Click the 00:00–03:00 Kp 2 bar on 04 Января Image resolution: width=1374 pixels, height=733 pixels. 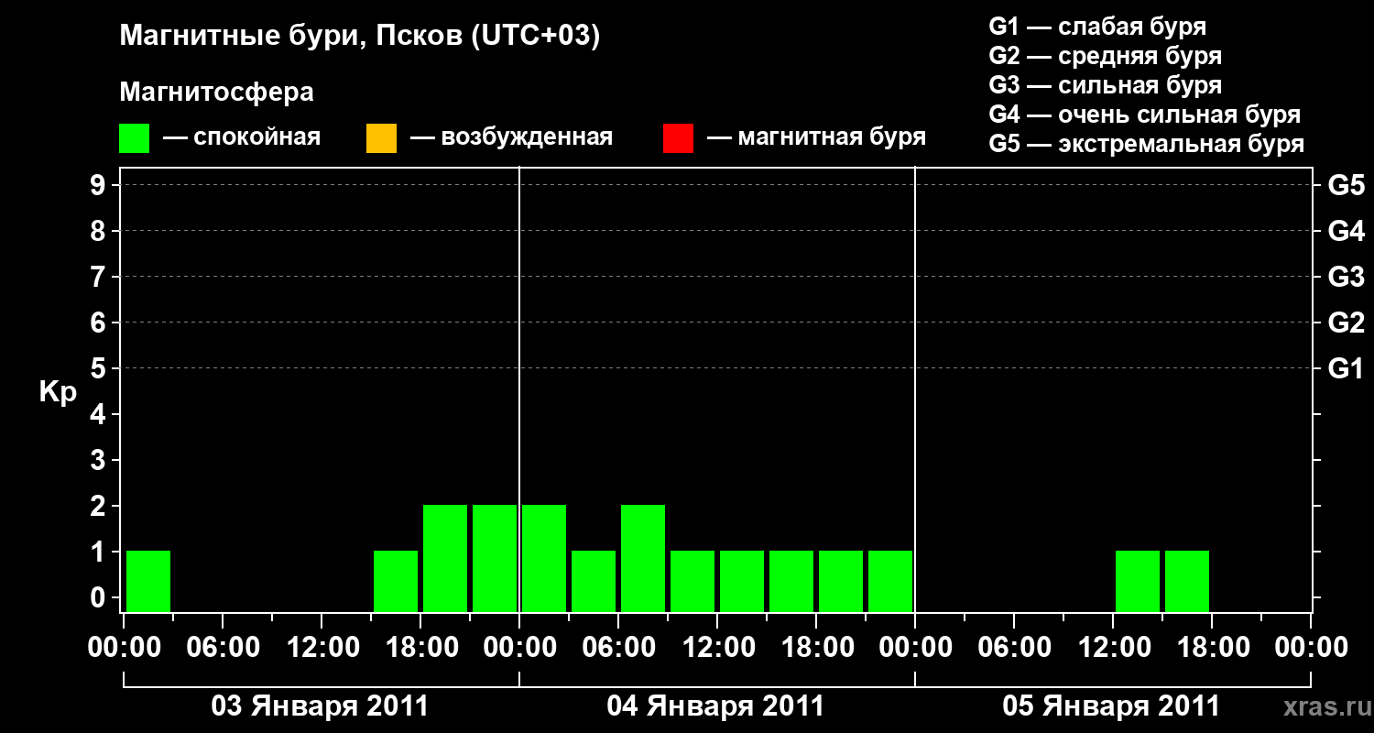(x=544, y=558)
